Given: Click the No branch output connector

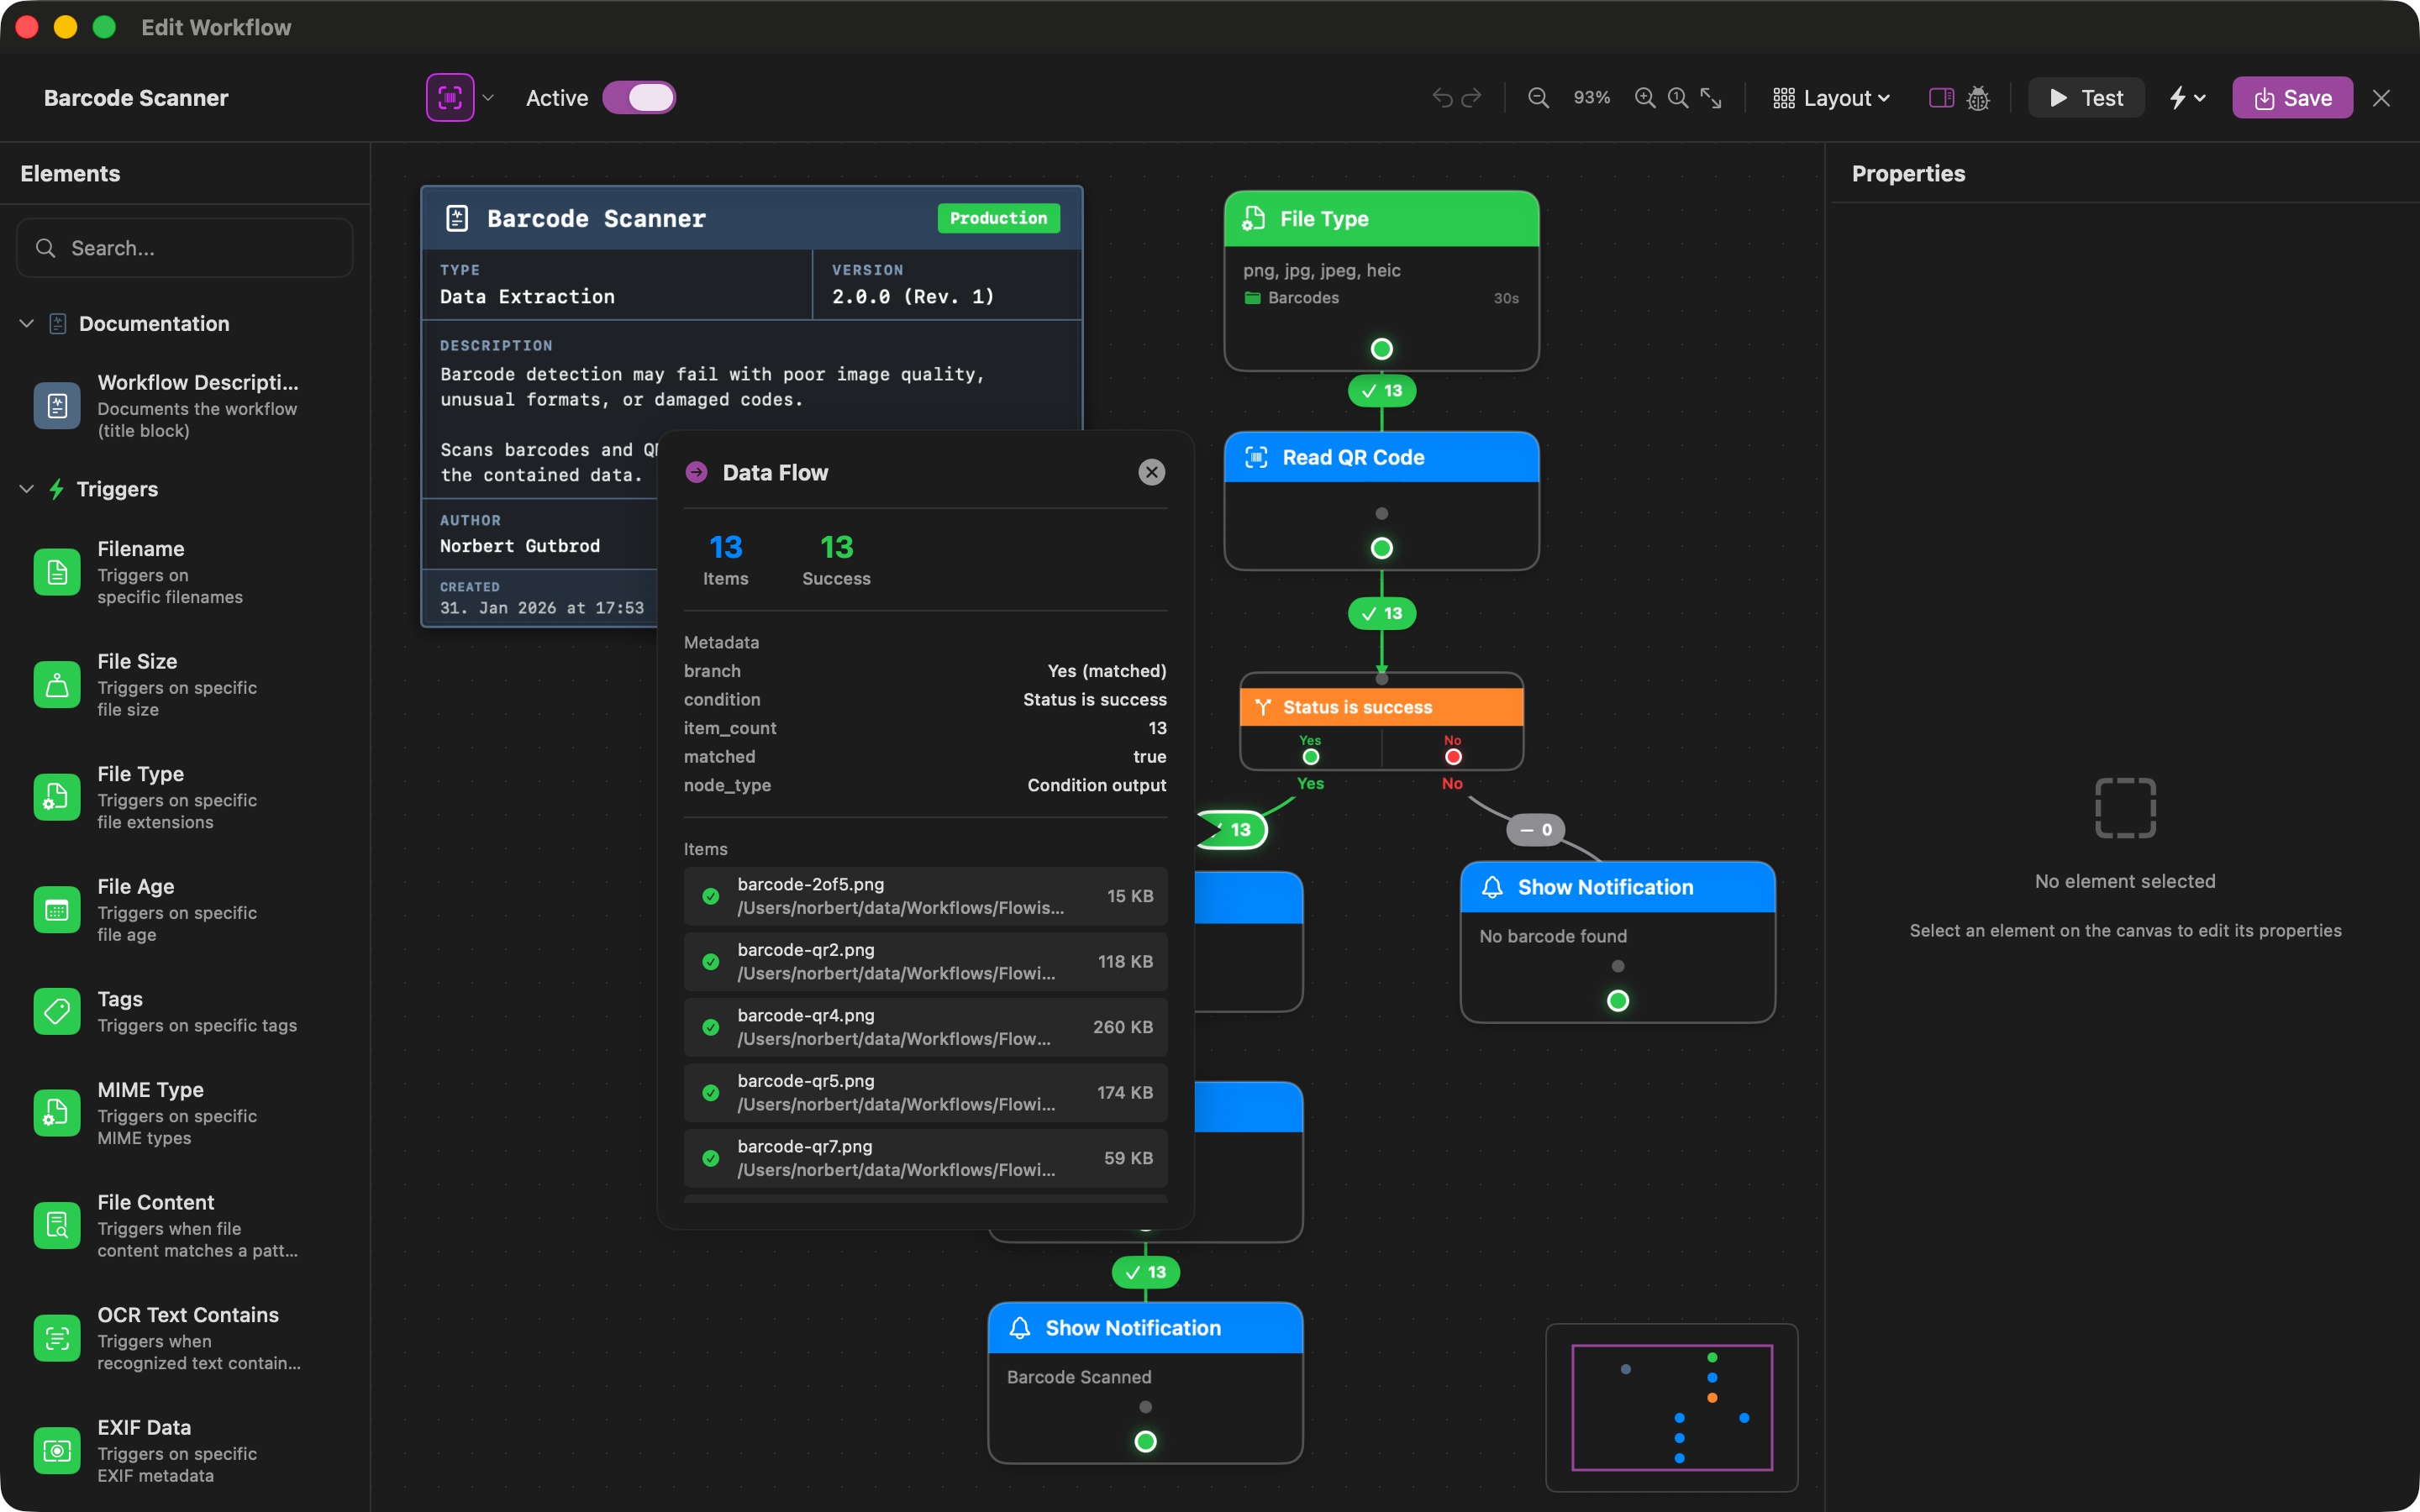Looking at the screenshot, I should (x=1452, y=757).
